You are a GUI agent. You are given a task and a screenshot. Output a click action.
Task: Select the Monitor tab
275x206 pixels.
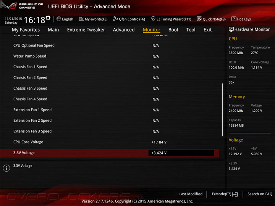point(152,30)
